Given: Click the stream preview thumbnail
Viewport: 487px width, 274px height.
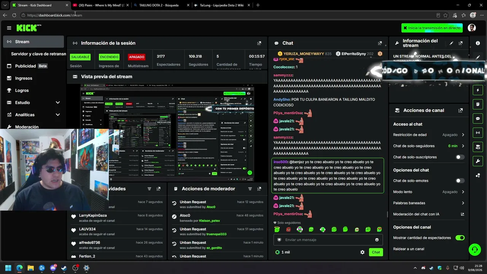Looking at the screenshot, I should (167, 133).
